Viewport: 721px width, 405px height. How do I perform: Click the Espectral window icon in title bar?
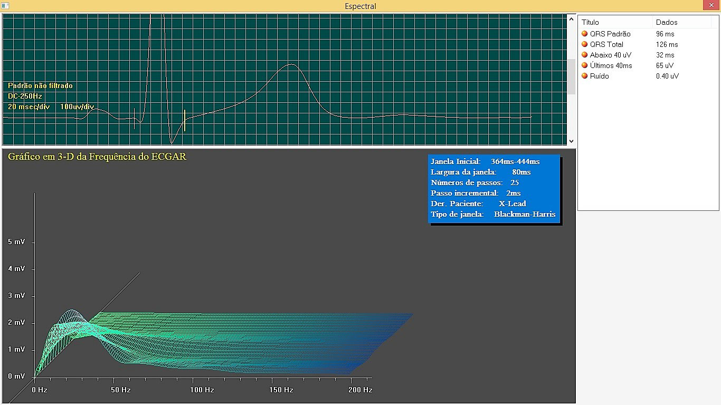4,6
